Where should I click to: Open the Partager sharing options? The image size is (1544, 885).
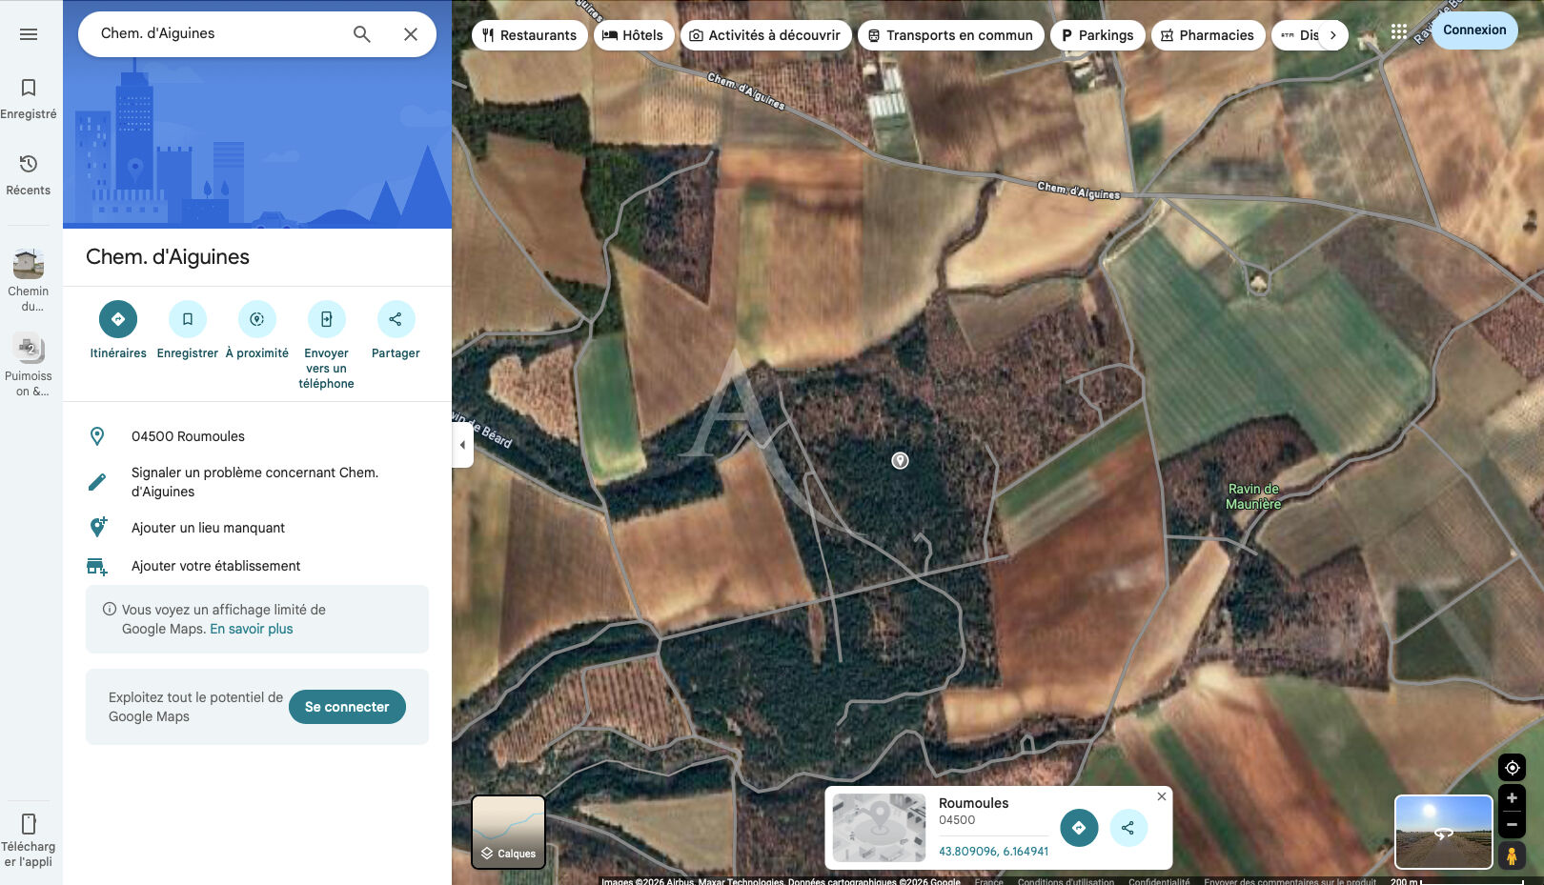point(396,319)
